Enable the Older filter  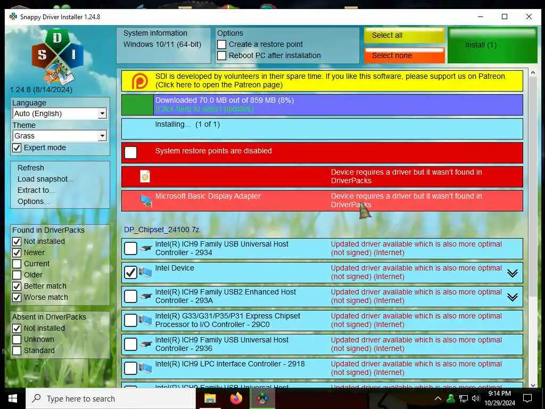pyautogui.click(x=16, y=275)
